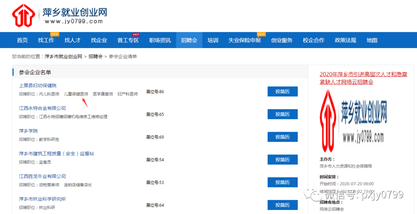Go to 找人才 menu item

73,40
